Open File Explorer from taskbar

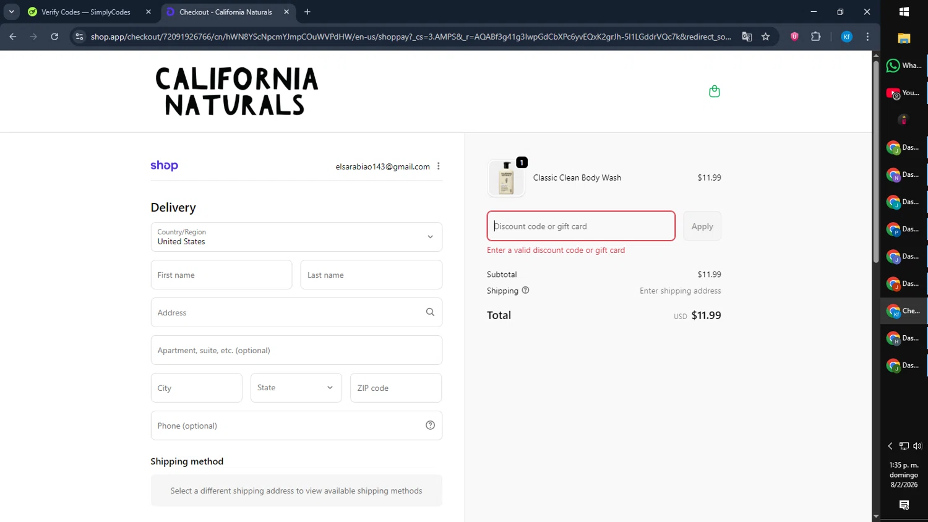[x=904, y=38]
